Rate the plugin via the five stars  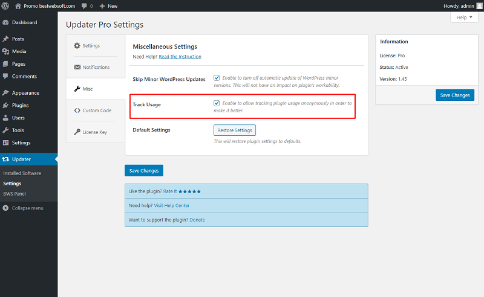click(x=189, y=191)
